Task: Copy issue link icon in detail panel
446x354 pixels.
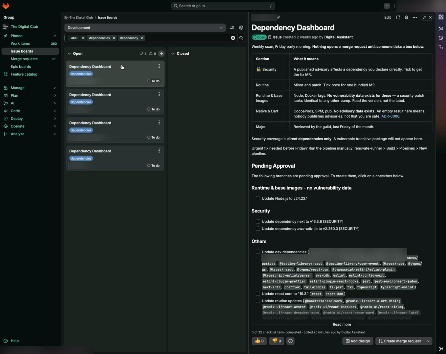Action: pos(278,17)
